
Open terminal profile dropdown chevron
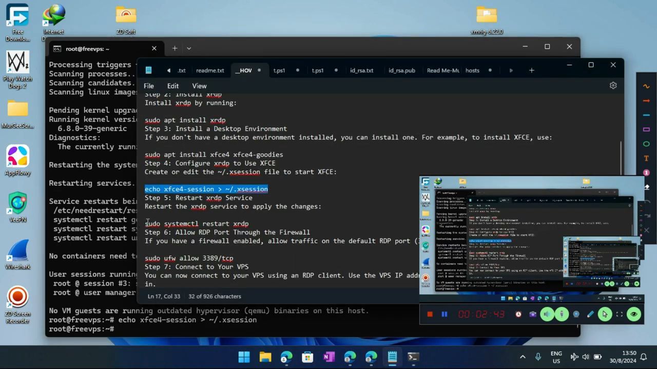coord(189,48)
